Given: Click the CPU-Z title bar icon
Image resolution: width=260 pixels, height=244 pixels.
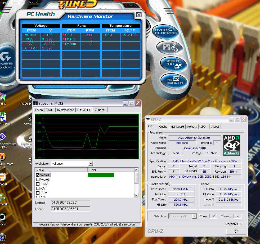Looking at the screenshot, I should (x=148, y=119).
